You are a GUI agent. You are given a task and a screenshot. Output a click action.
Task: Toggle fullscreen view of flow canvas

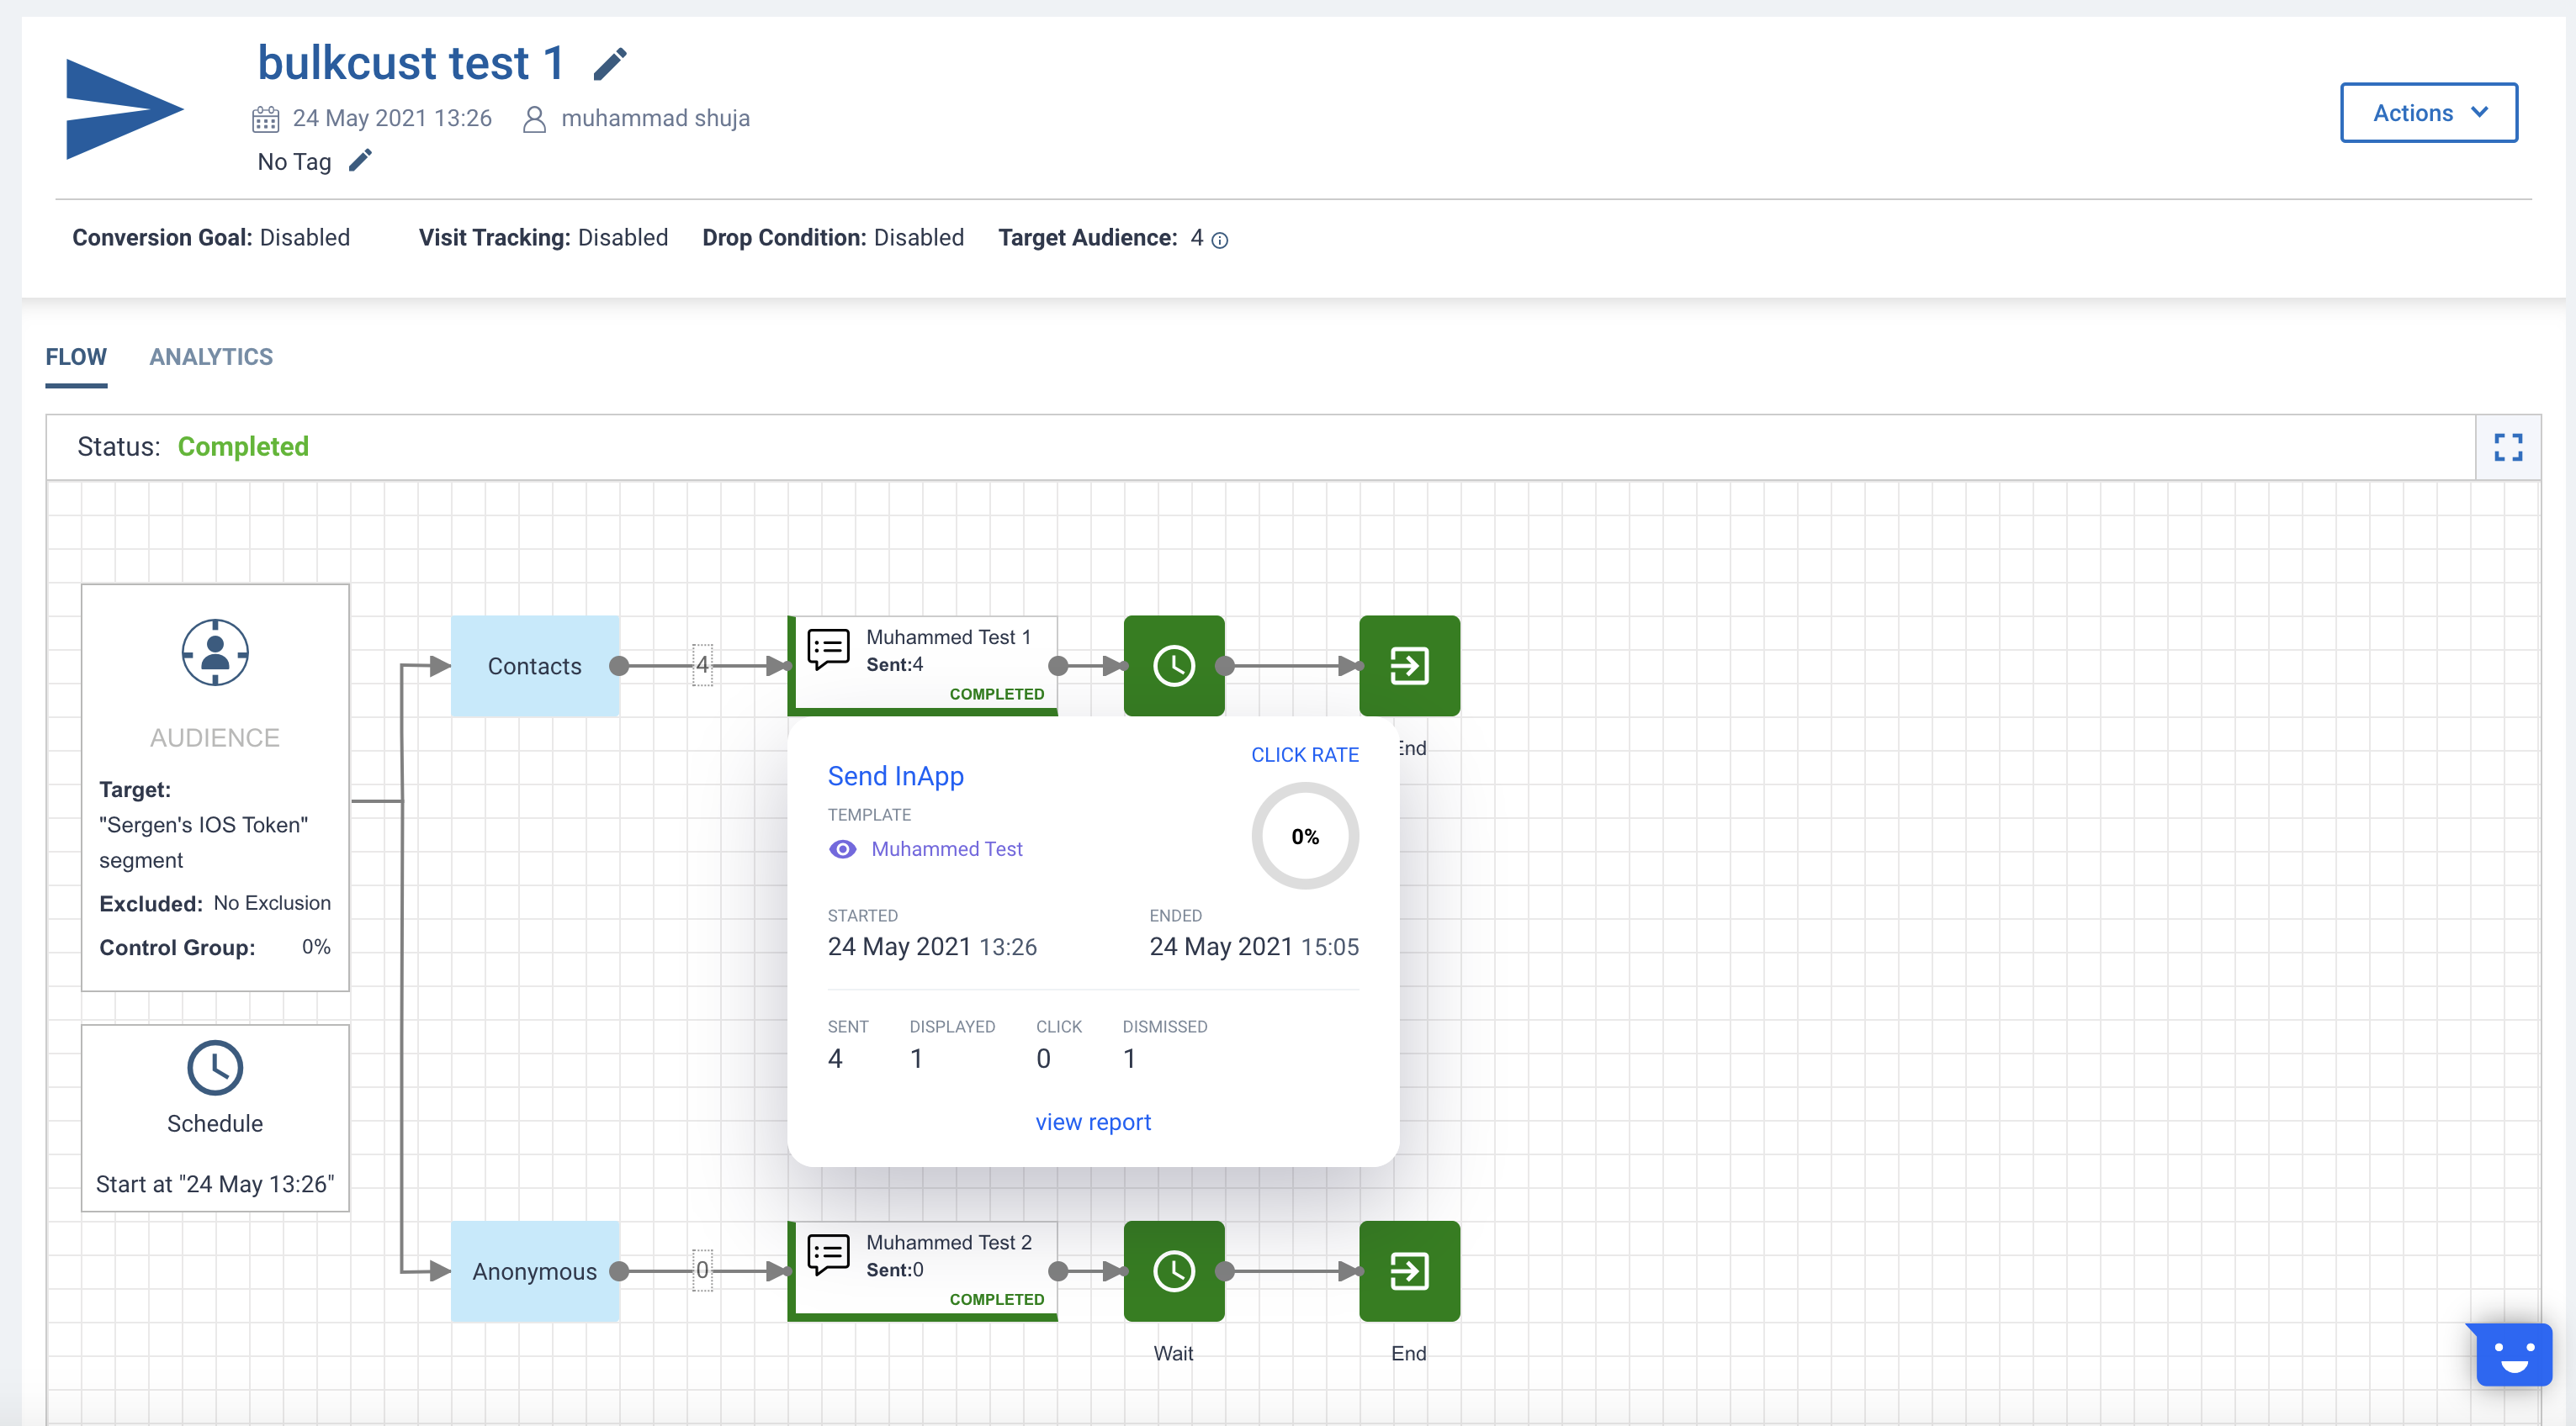coord(2507,446)
